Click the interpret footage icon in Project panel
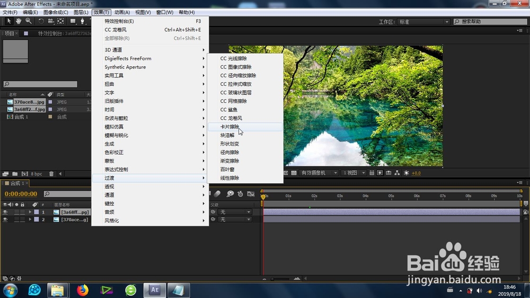530x298 pixels. pyautogui.click(x=5, y=173)
